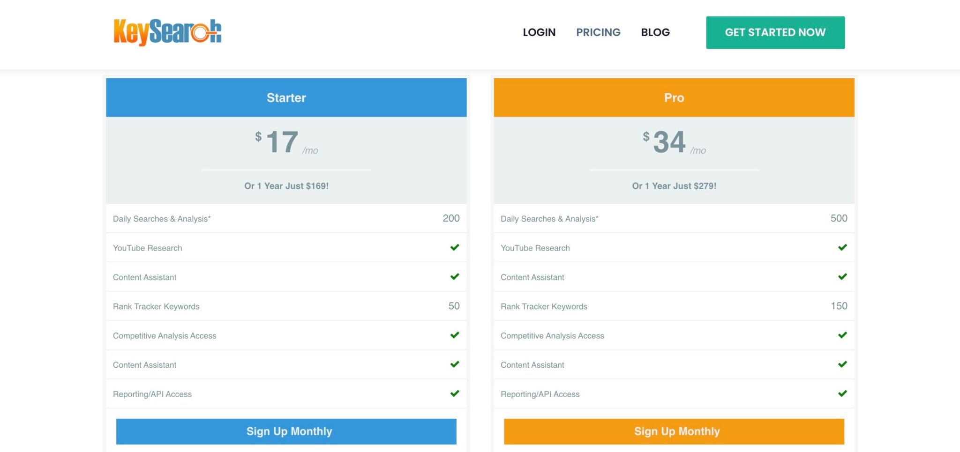Click Pro 'Reporting/API Access' label

540,394
